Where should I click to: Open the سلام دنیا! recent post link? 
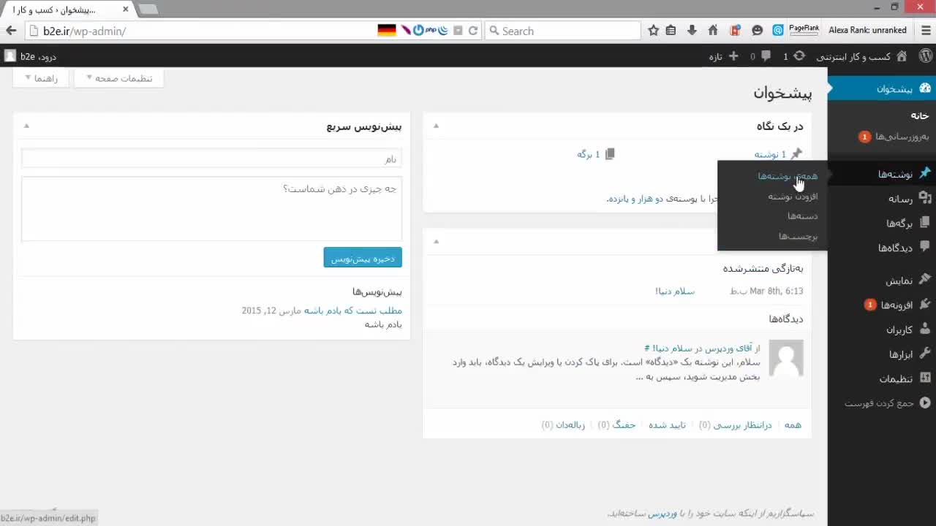pyautogui.click(x=674, y=291)
